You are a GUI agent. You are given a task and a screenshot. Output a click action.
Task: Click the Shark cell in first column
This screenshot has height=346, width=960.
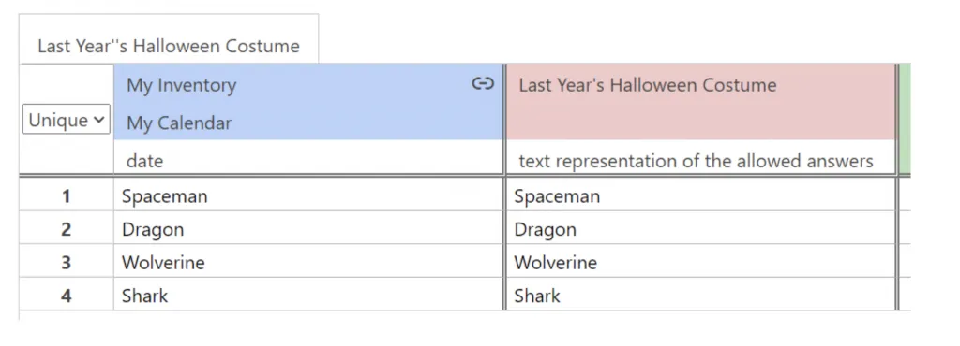tap(307, 296)
